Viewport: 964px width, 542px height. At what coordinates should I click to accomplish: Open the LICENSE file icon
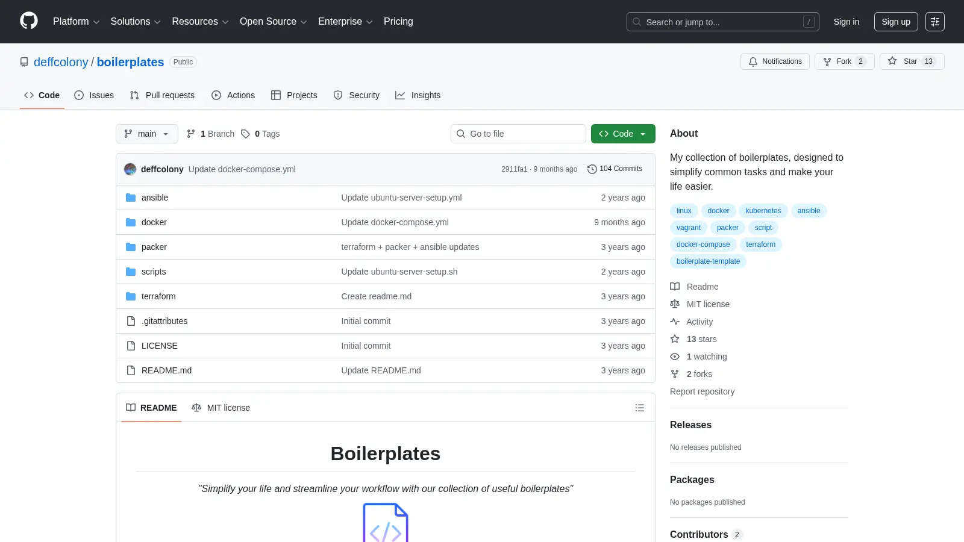click(x=131, y=346)
